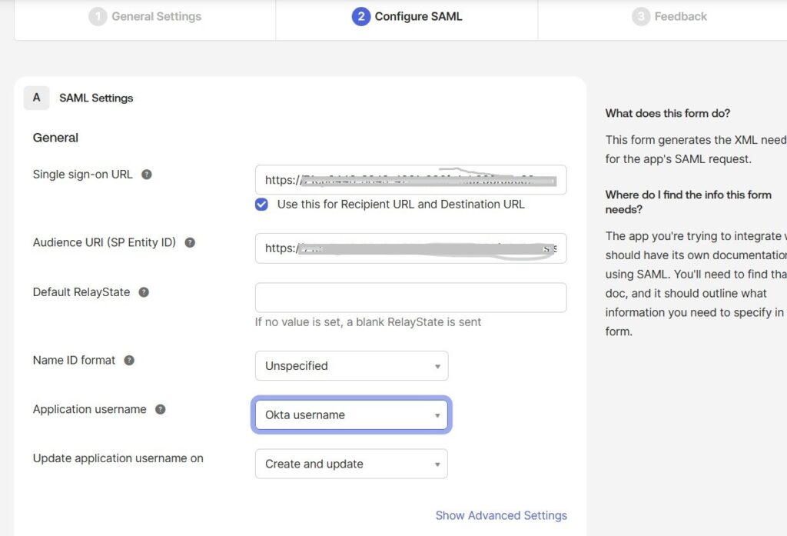
Task: Click into the Audience URI input field
Action: pyautogui.click(x=410, y=248)
